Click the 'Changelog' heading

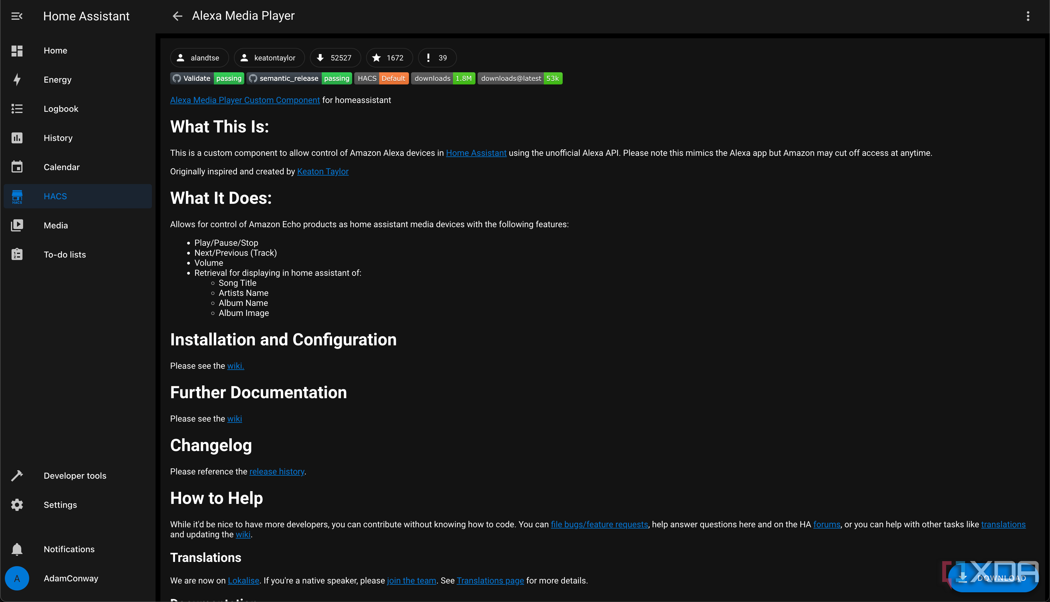(211, 445)
